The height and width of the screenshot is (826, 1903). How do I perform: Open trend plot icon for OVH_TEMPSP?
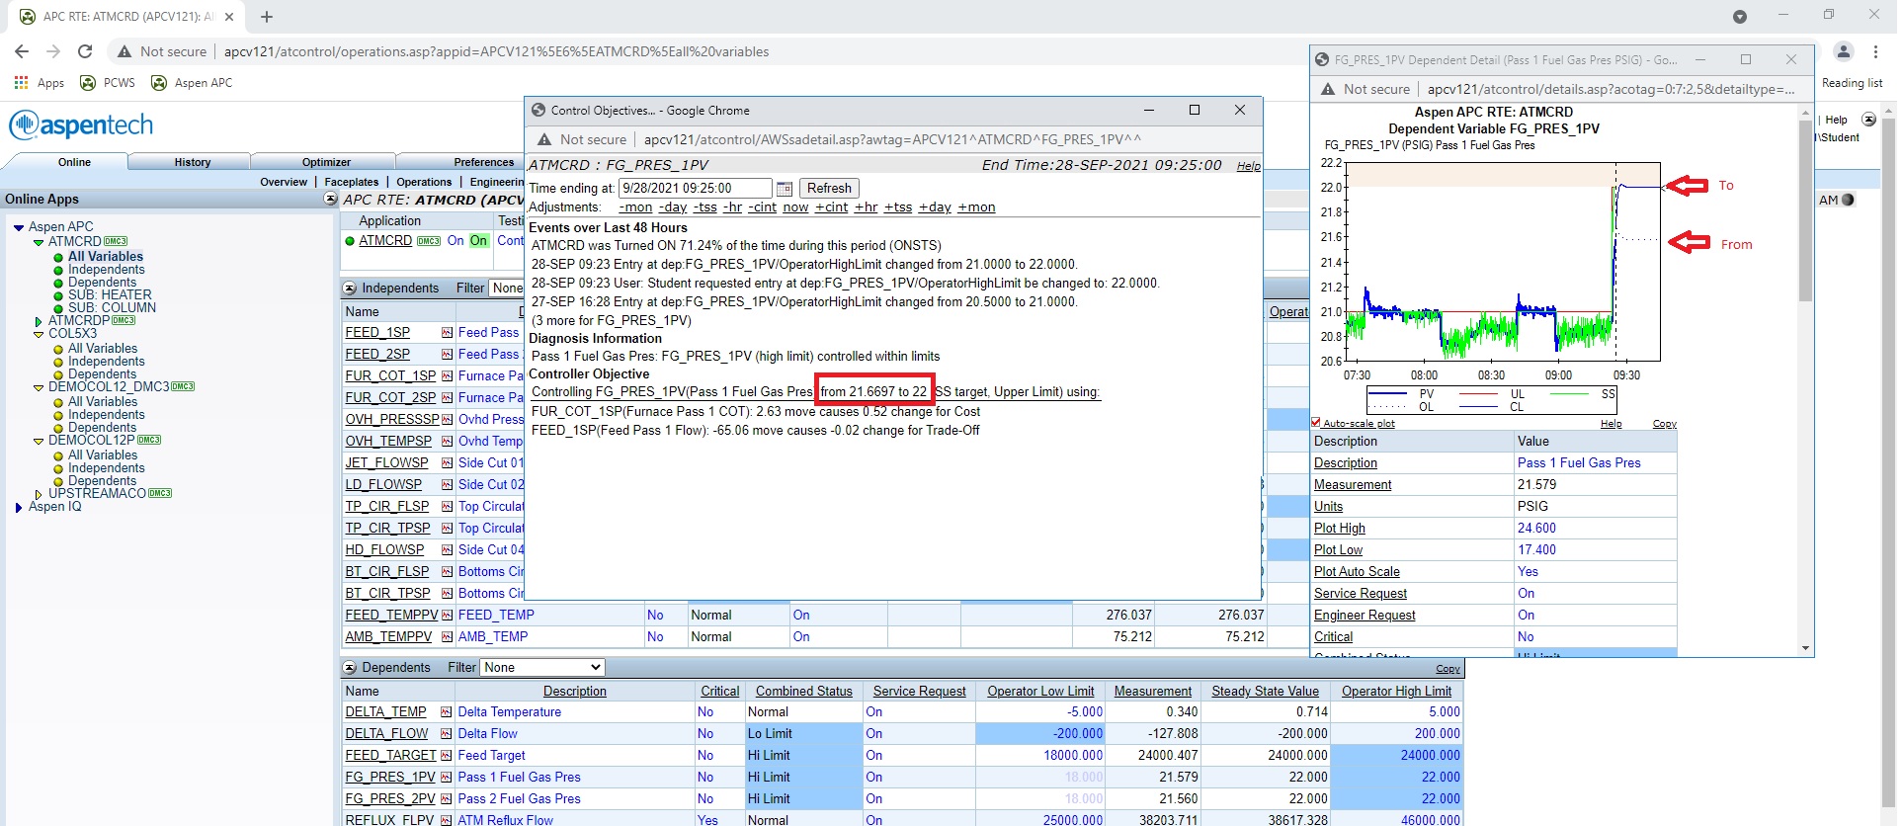click(x=447, y=442)
